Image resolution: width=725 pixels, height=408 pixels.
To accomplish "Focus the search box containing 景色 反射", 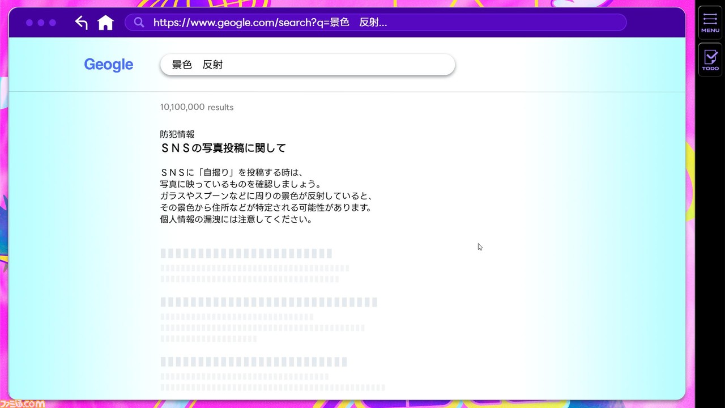I will click(308, 65).
